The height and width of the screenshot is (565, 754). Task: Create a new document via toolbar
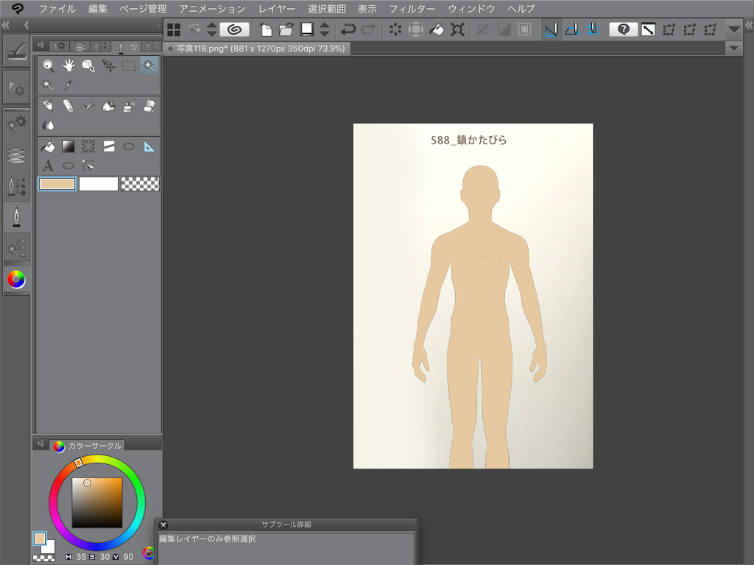[265, 29]
